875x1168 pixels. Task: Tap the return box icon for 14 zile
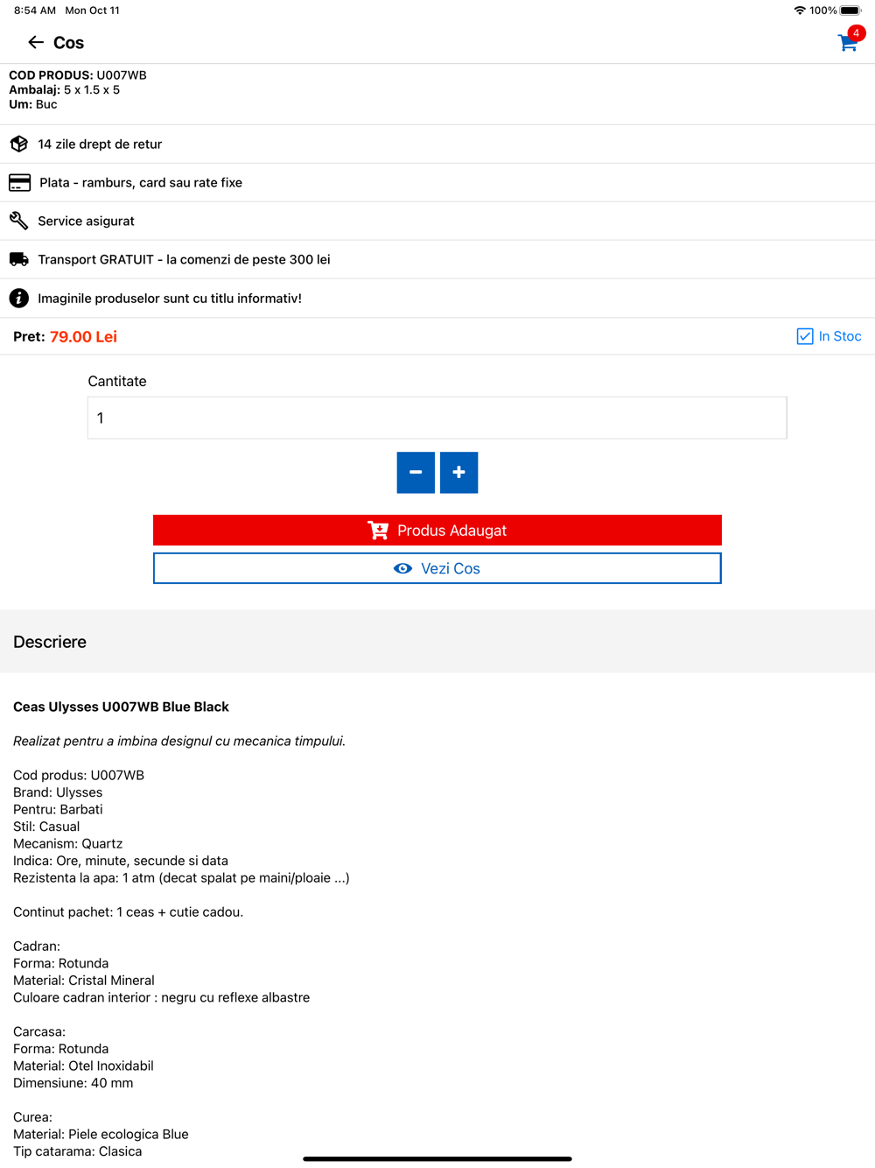pyautogui.click(x=18, y=144)
